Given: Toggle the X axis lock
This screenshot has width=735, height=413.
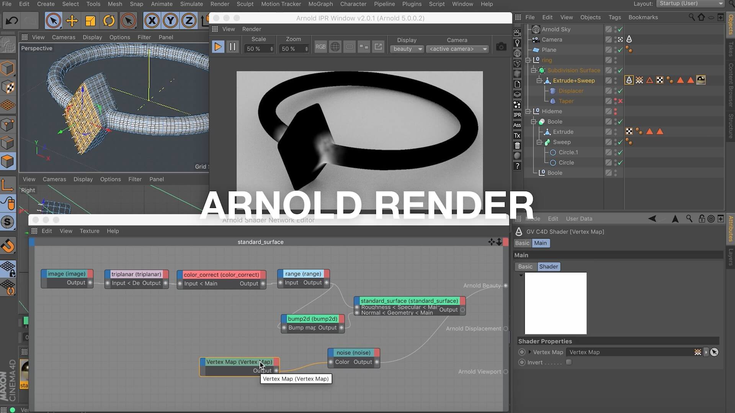Looking at the screenshot, I should point(152,21).
